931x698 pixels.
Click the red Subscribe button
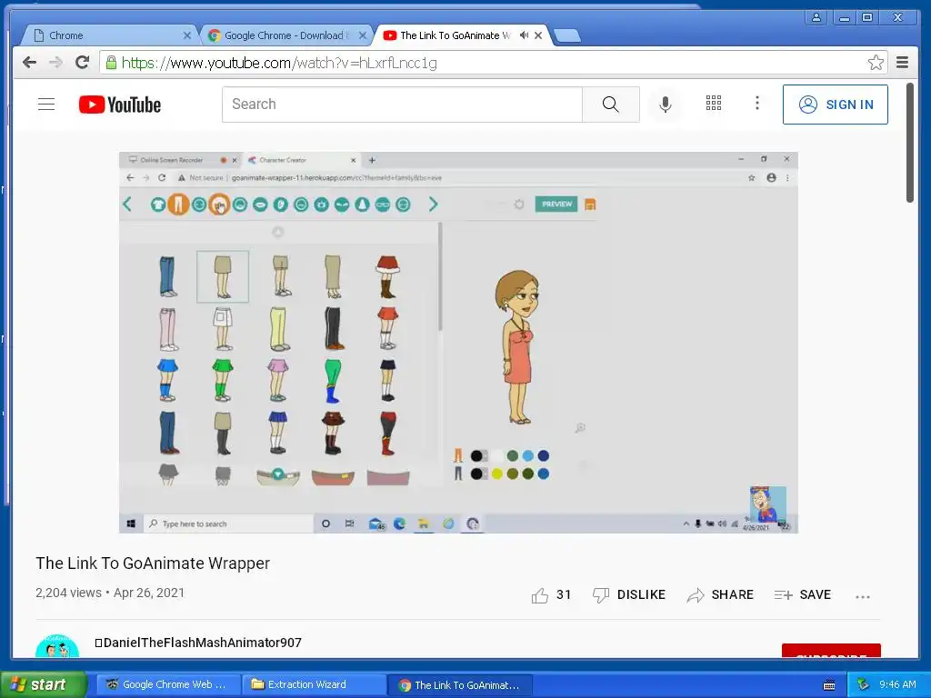tap(831, 651)
